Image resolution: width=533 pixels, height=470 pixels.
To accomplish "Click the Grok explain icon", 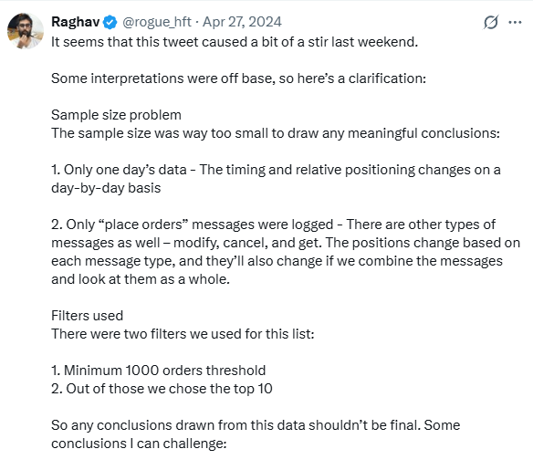I will 491,23.
